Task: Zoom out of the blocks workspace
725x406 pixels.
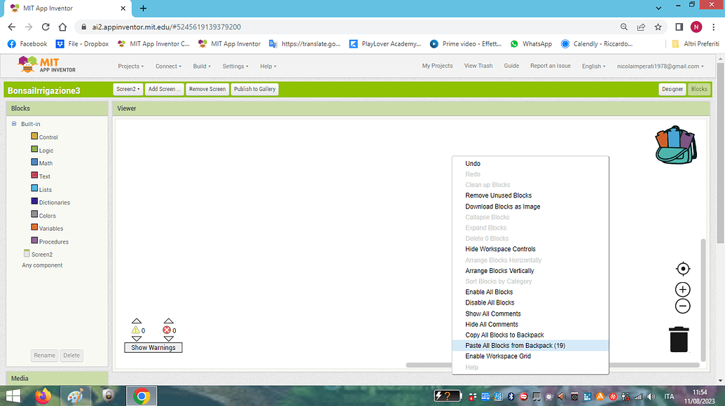Action: pos(682,306)
